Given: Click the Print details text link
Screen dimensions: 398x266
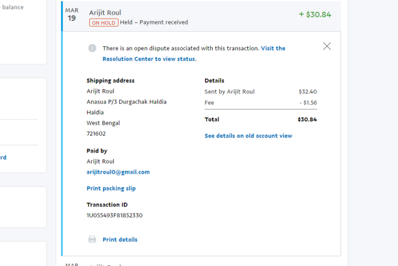Looking at the screenshot, I should pyautogui.click(x=120, y=239).
